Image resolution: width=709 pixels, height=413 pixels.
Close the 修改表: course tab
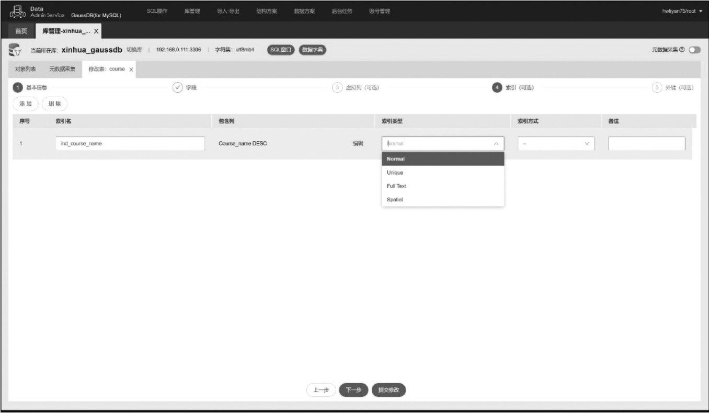click(x=131, y=70)
